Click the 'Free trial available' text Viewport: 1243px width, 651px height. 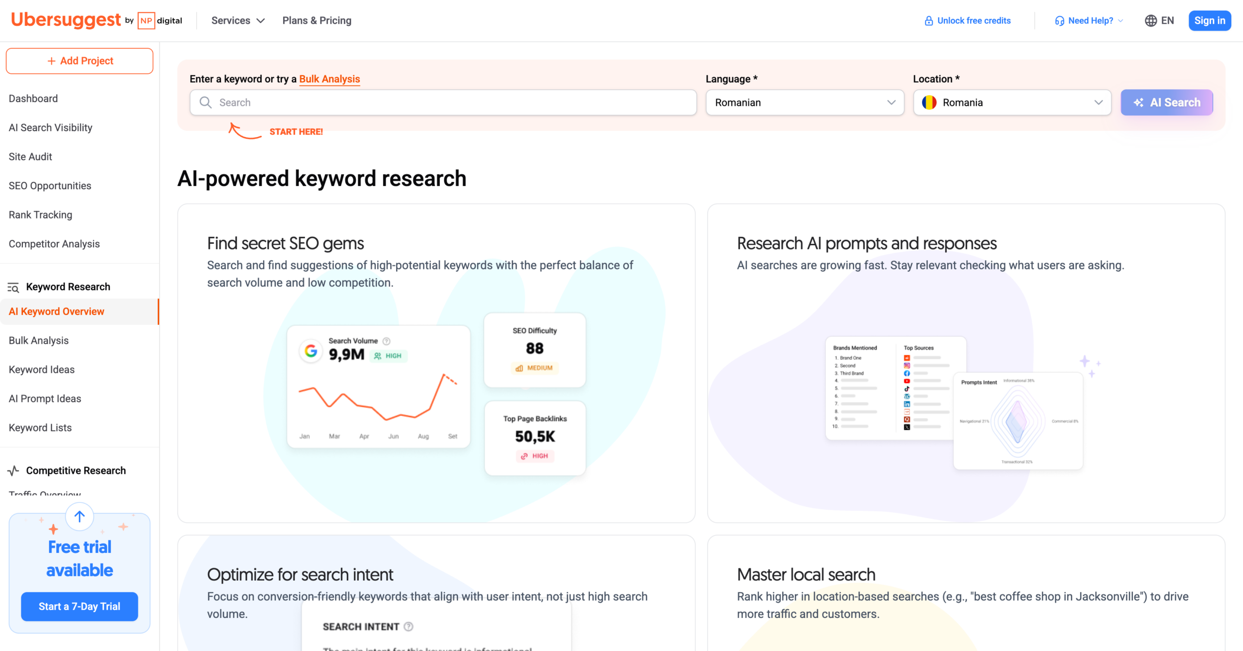pos(80,558)
